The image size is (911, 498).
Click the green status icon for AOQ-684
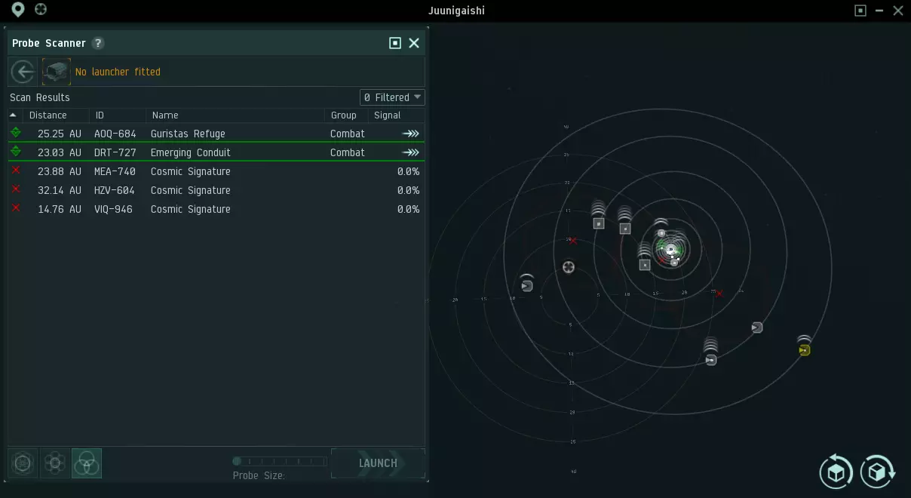pos(16,133)
